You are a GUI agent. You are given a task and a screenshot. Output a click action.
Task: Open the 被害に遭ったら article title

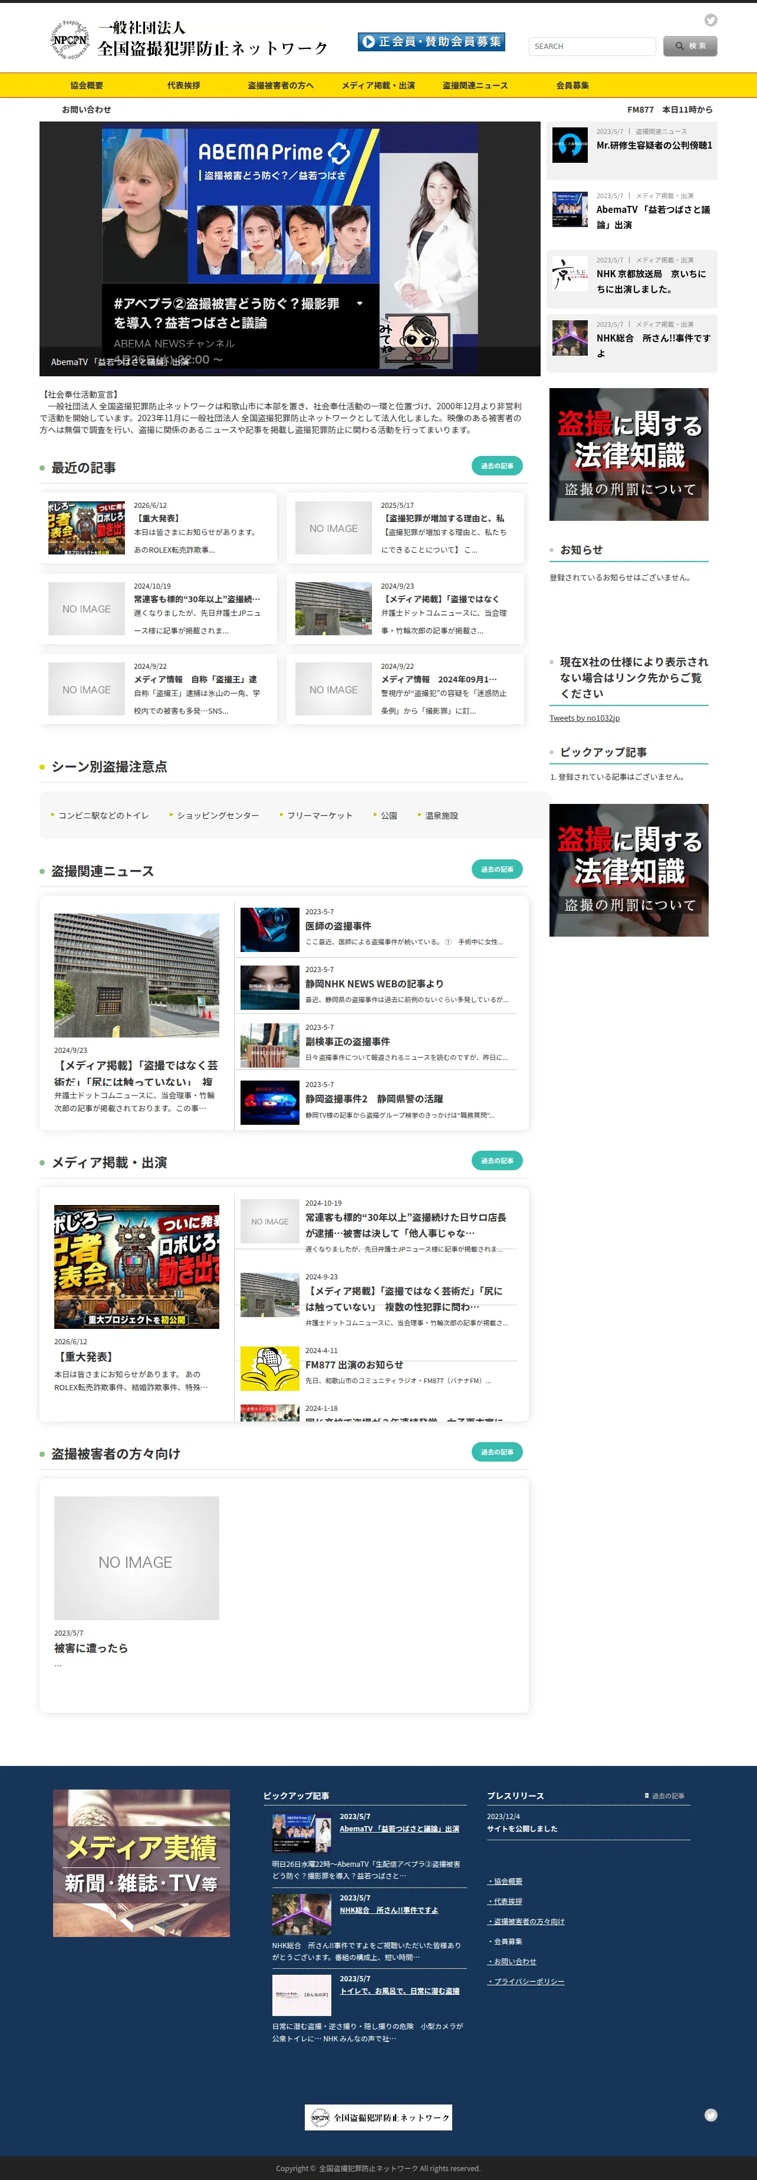click(91, 1648)
